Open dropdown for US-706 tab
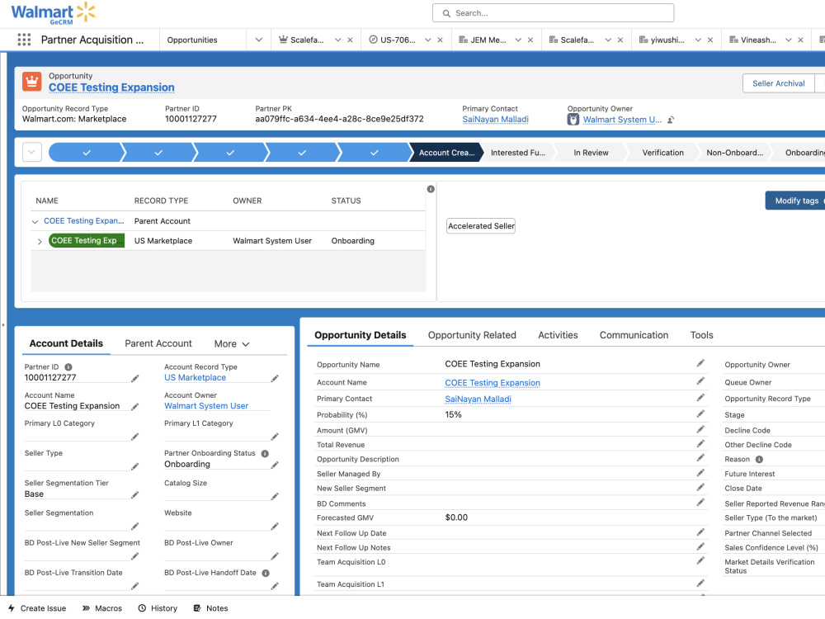Viewport: 825px width, 619px height. click(x=427, y=40)
